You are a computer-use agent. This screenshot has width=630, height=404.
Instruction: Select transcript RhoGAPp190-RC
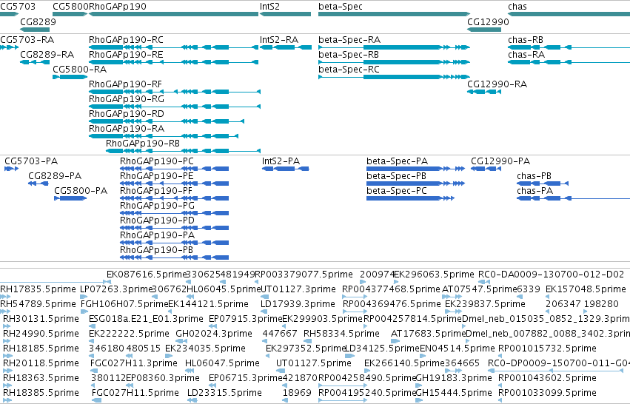[126, 40]
